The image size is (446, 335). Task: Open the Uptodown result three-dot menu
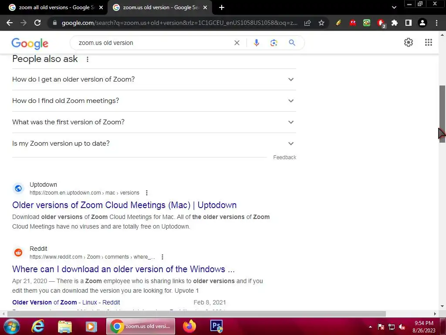147,193
